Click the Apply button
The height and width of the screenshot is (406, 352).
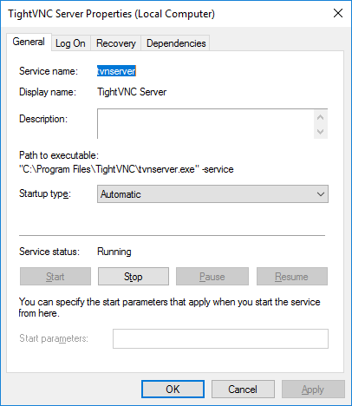tap(313, 390)
